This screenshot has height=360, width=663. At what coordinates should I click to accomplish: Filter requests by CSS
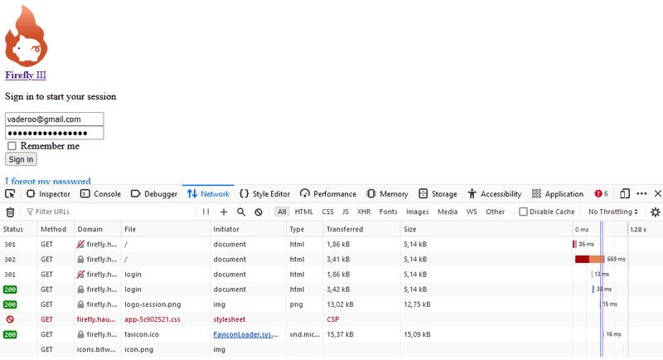pos(327,212)
